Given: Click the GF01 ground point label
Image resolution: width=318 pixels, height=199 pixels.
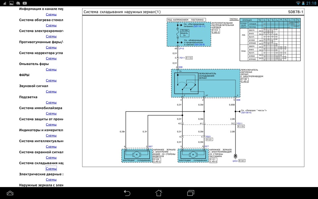Looking at the screenshot, I should 235,161.
